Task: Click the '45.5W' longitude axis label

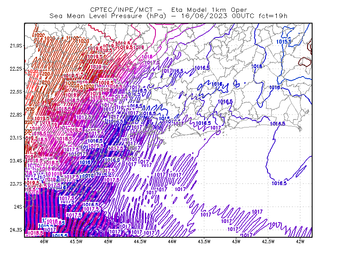Action: [x=76, y=241]
